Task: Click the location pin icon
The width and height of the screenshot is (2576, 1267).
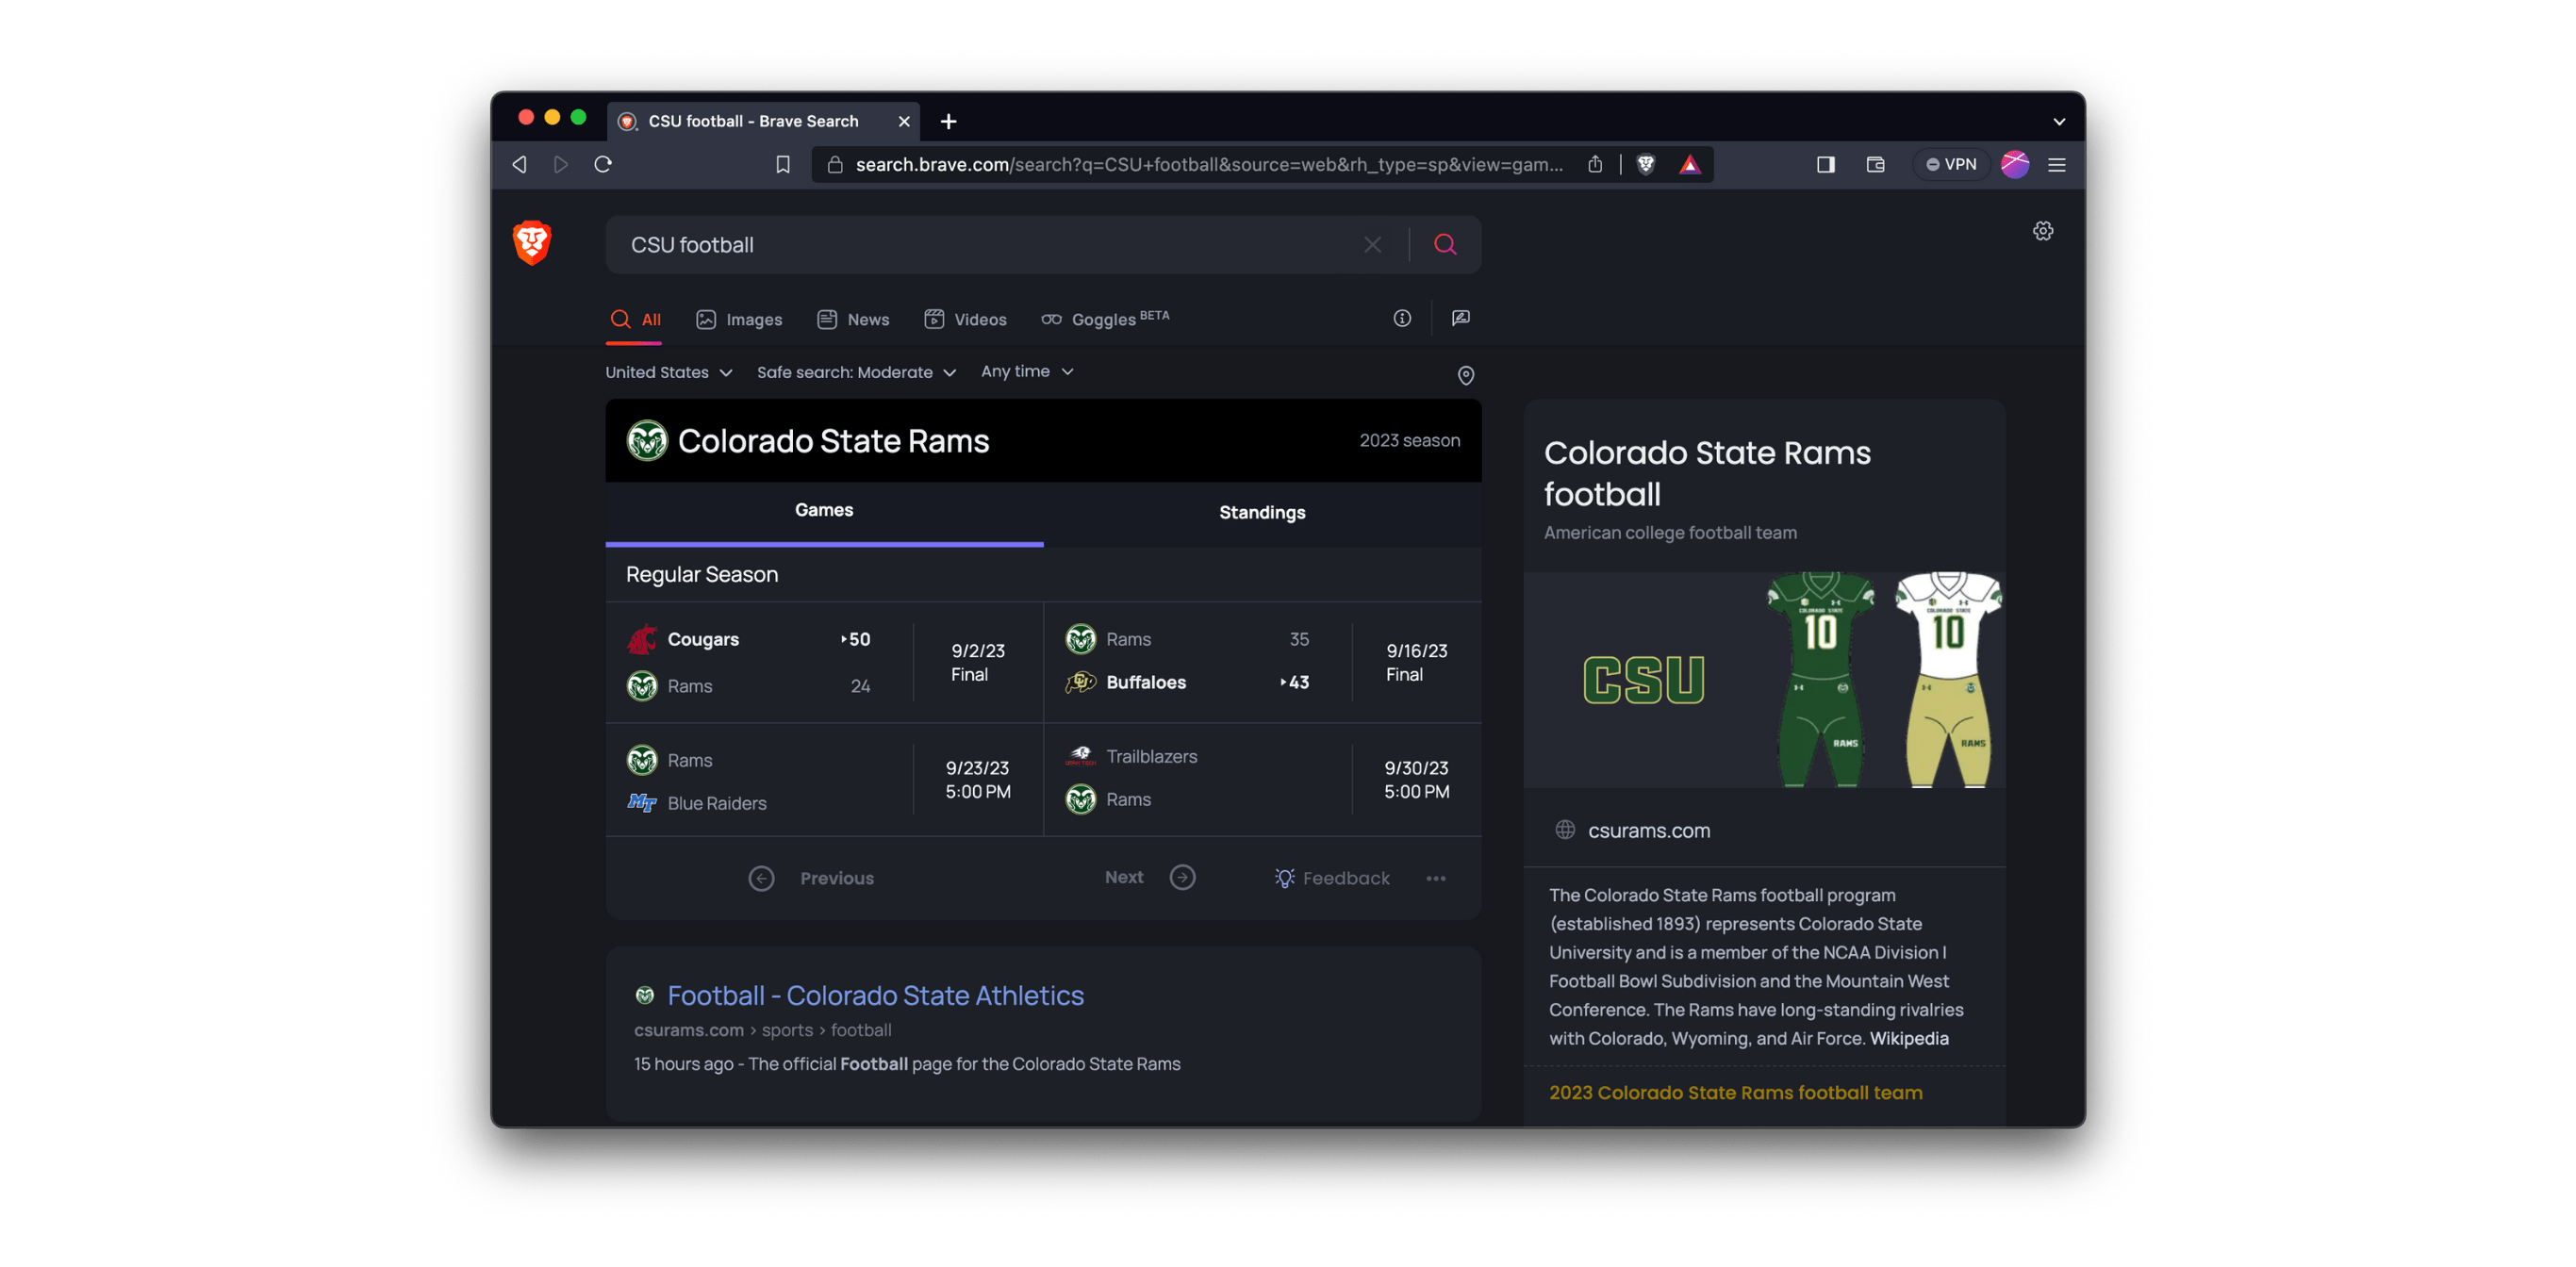Action: coord(1466,375)
